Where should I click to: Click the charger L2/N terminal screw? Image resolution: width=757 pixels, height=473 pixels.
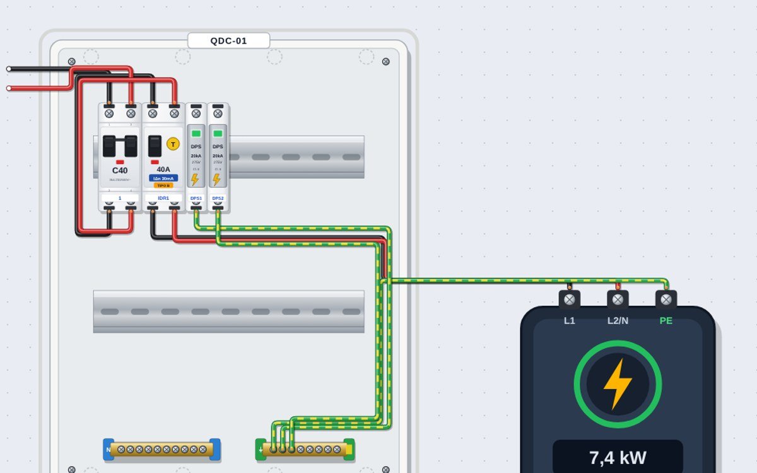(x=618, y=300)
